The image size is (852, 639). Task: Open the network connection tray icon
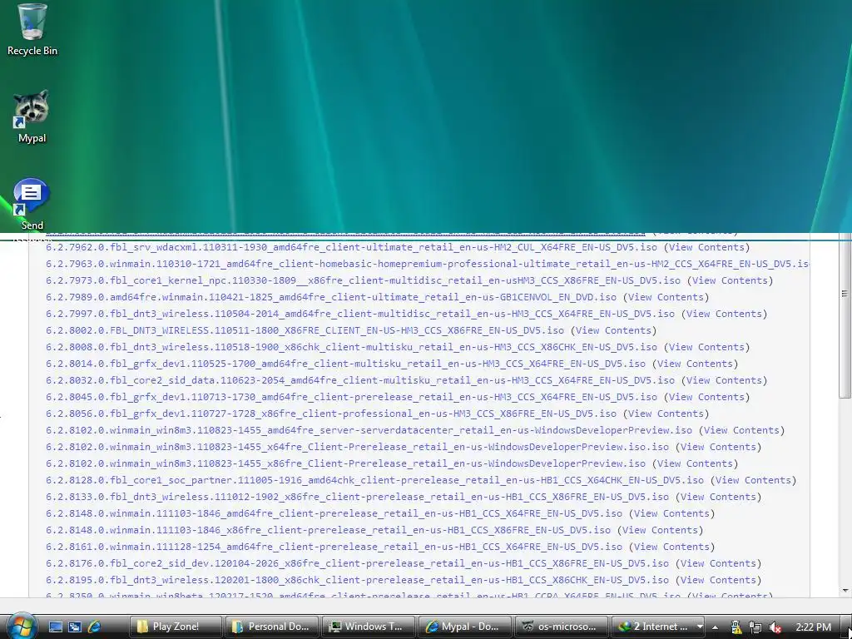click(x=755, y=627)
